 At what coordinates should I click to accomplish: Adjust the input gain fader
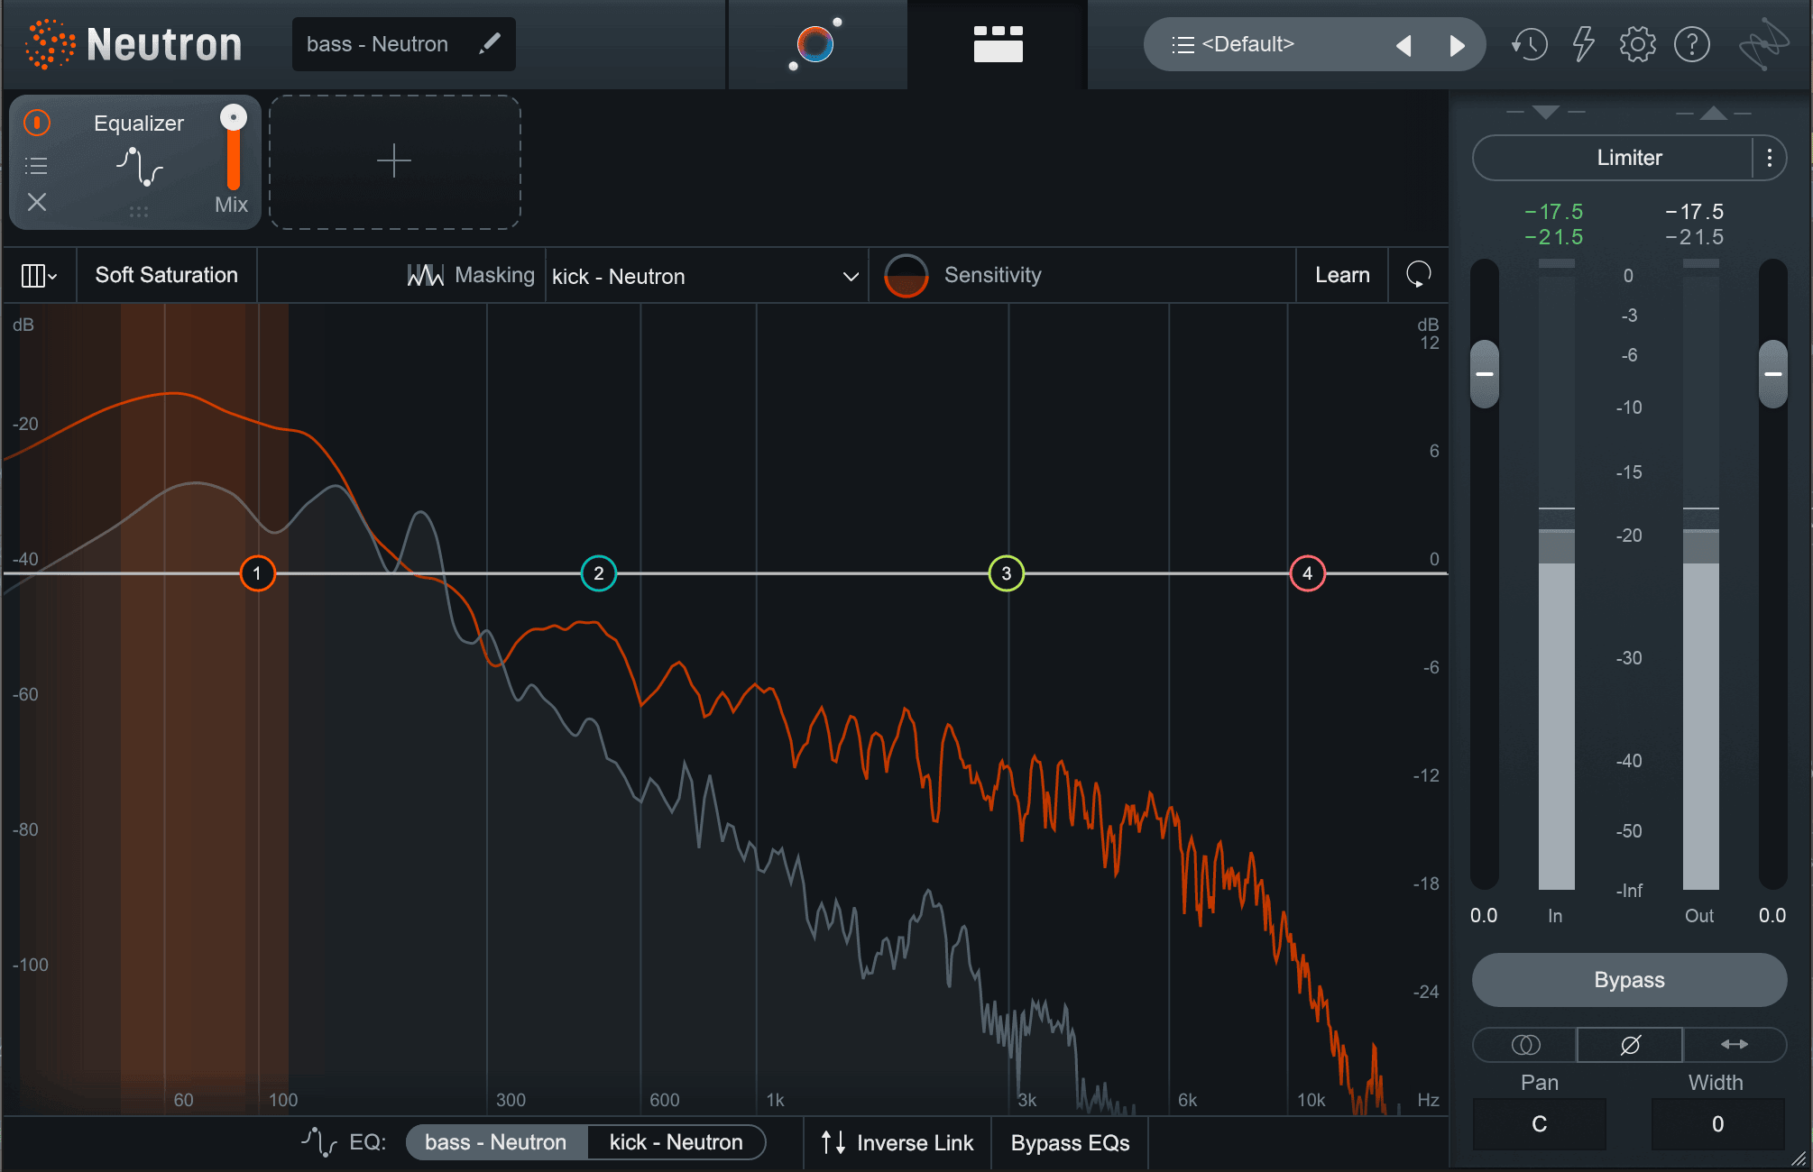pyautogui.click(x=1485, y=374)
